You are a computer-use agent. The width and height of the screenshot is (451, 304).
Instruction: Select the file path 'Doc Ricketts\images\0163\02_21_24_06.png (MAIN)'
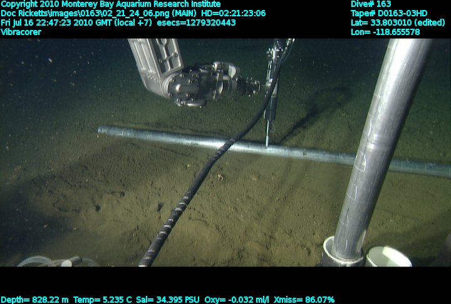point(99,14)
